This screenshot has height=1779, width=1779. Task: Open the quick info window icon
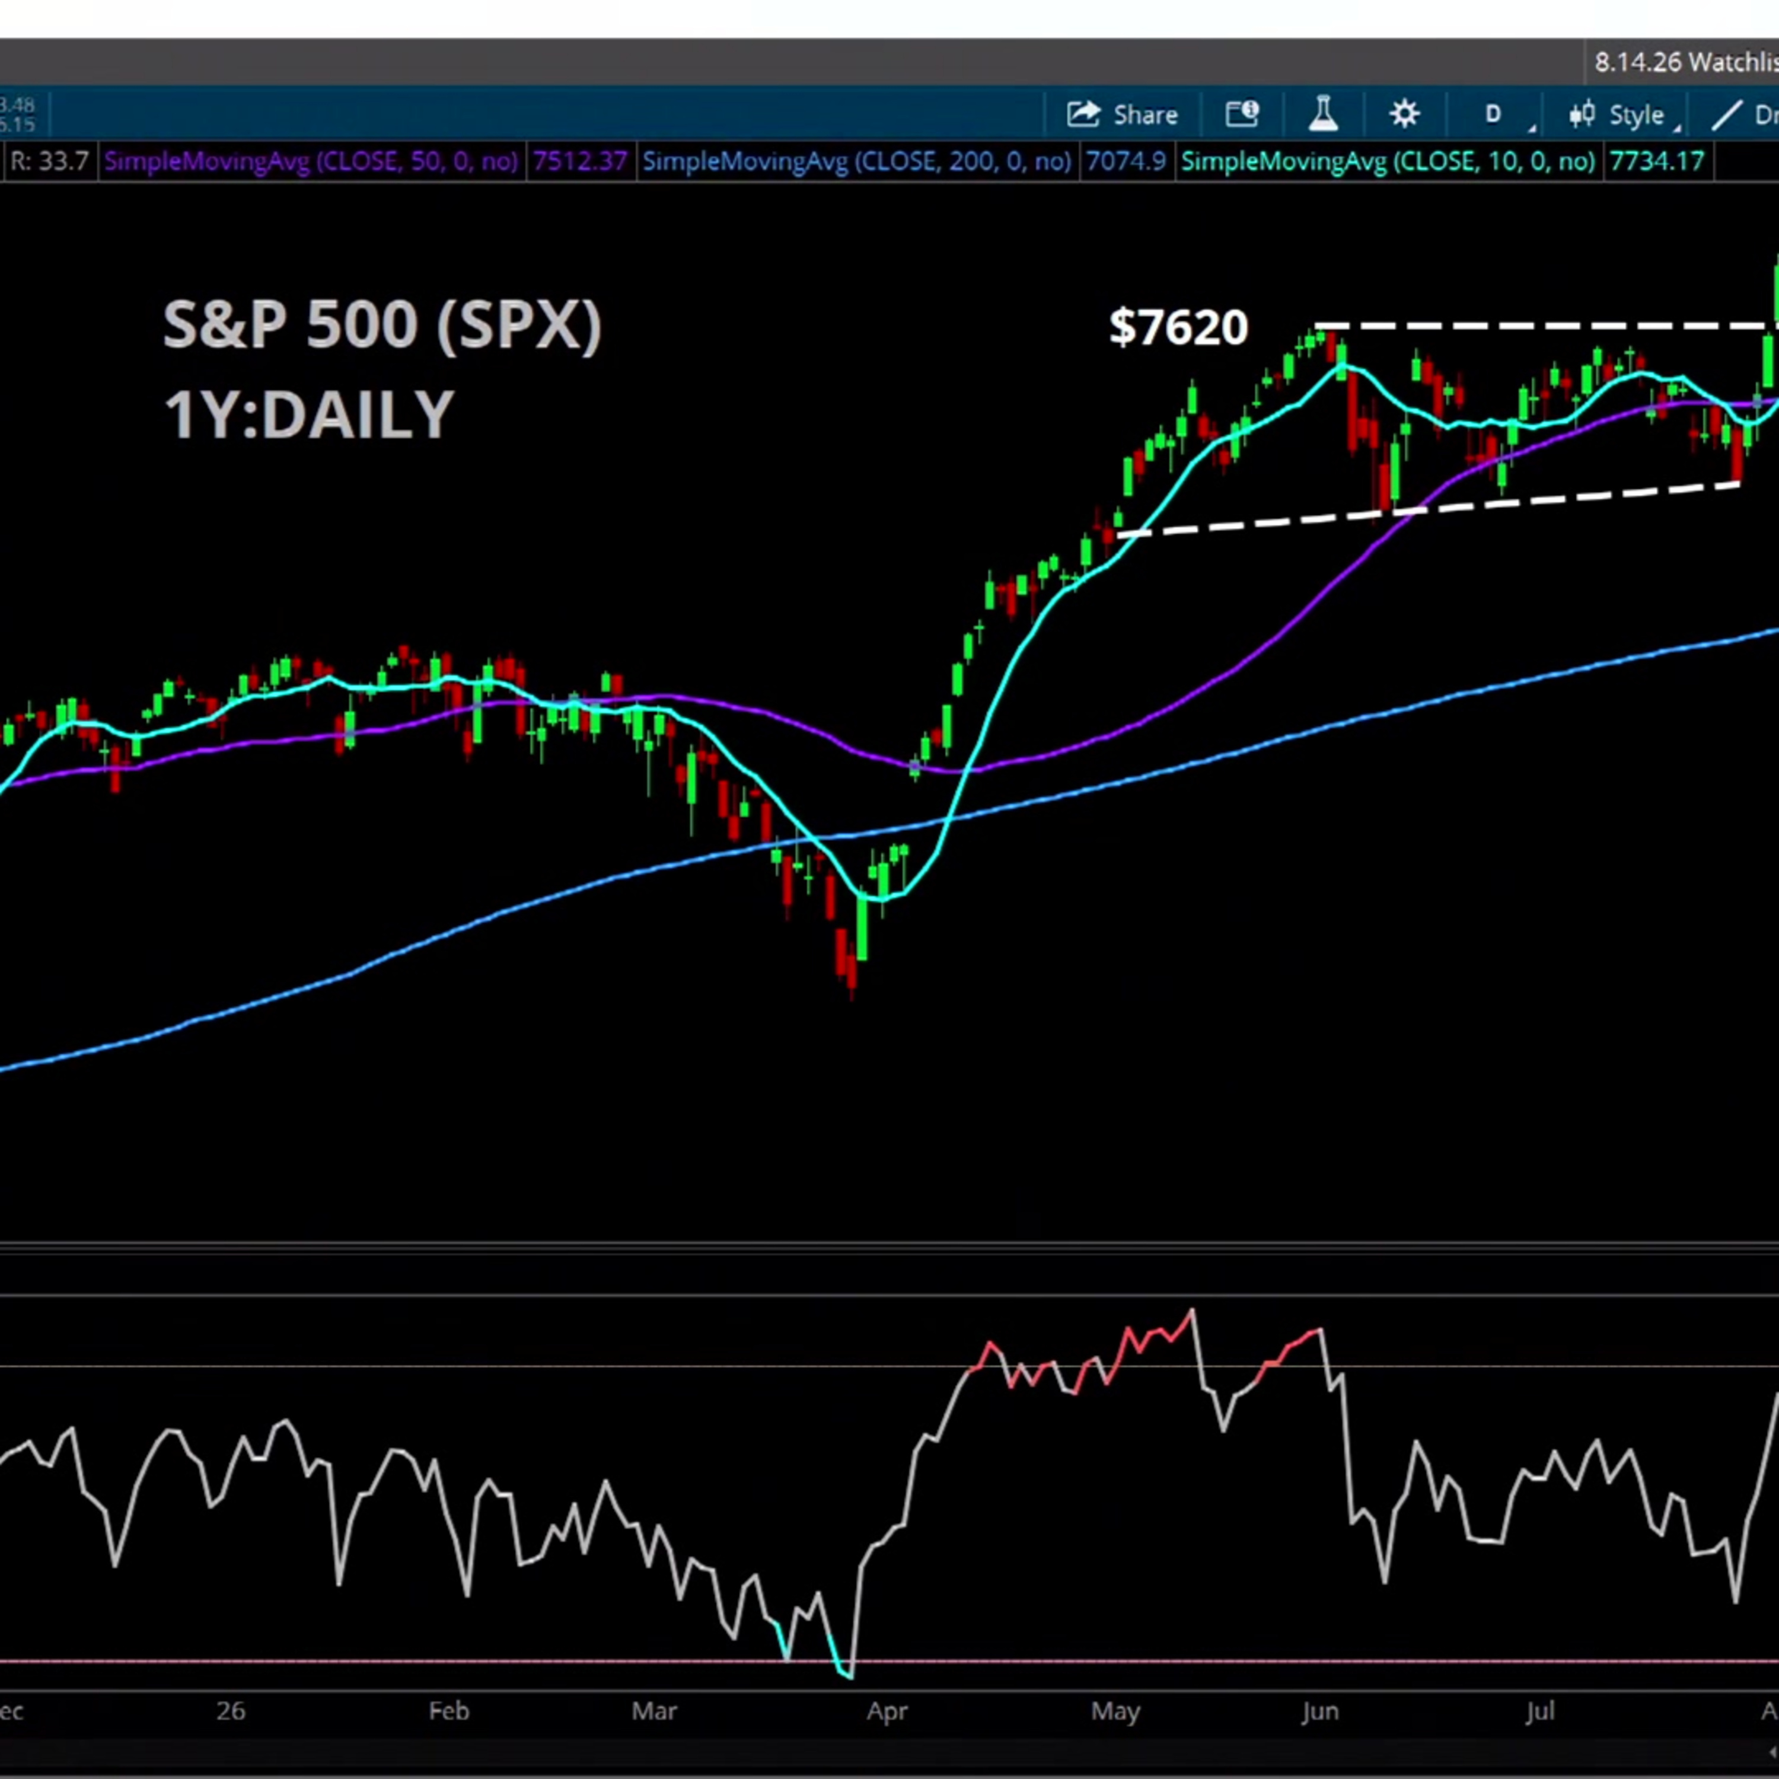[x=1242, y=115]
